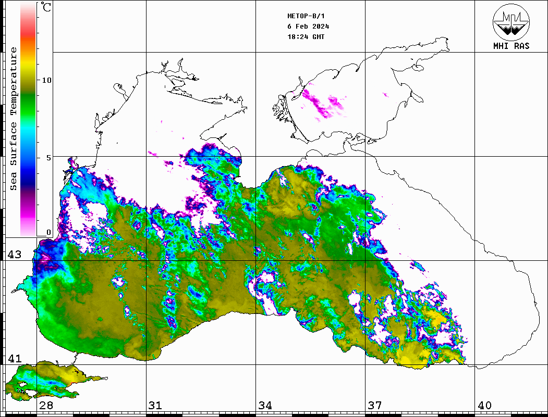The width and height of the screenshot is (548, 417).
Task: Click the '10' tick on temperature scale
Action: pyautogui.click(x=46, y=80)
